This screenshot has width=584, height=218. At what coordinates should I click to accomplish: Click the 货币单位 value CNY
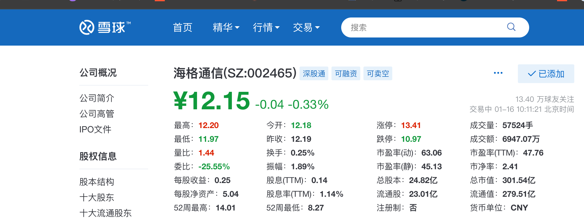coord(519,208)
